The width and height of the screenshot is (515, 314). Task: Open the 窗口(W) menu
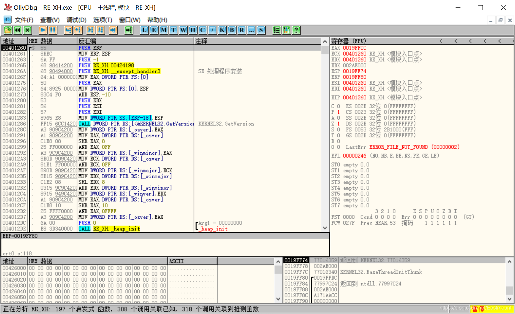(130, 20)
